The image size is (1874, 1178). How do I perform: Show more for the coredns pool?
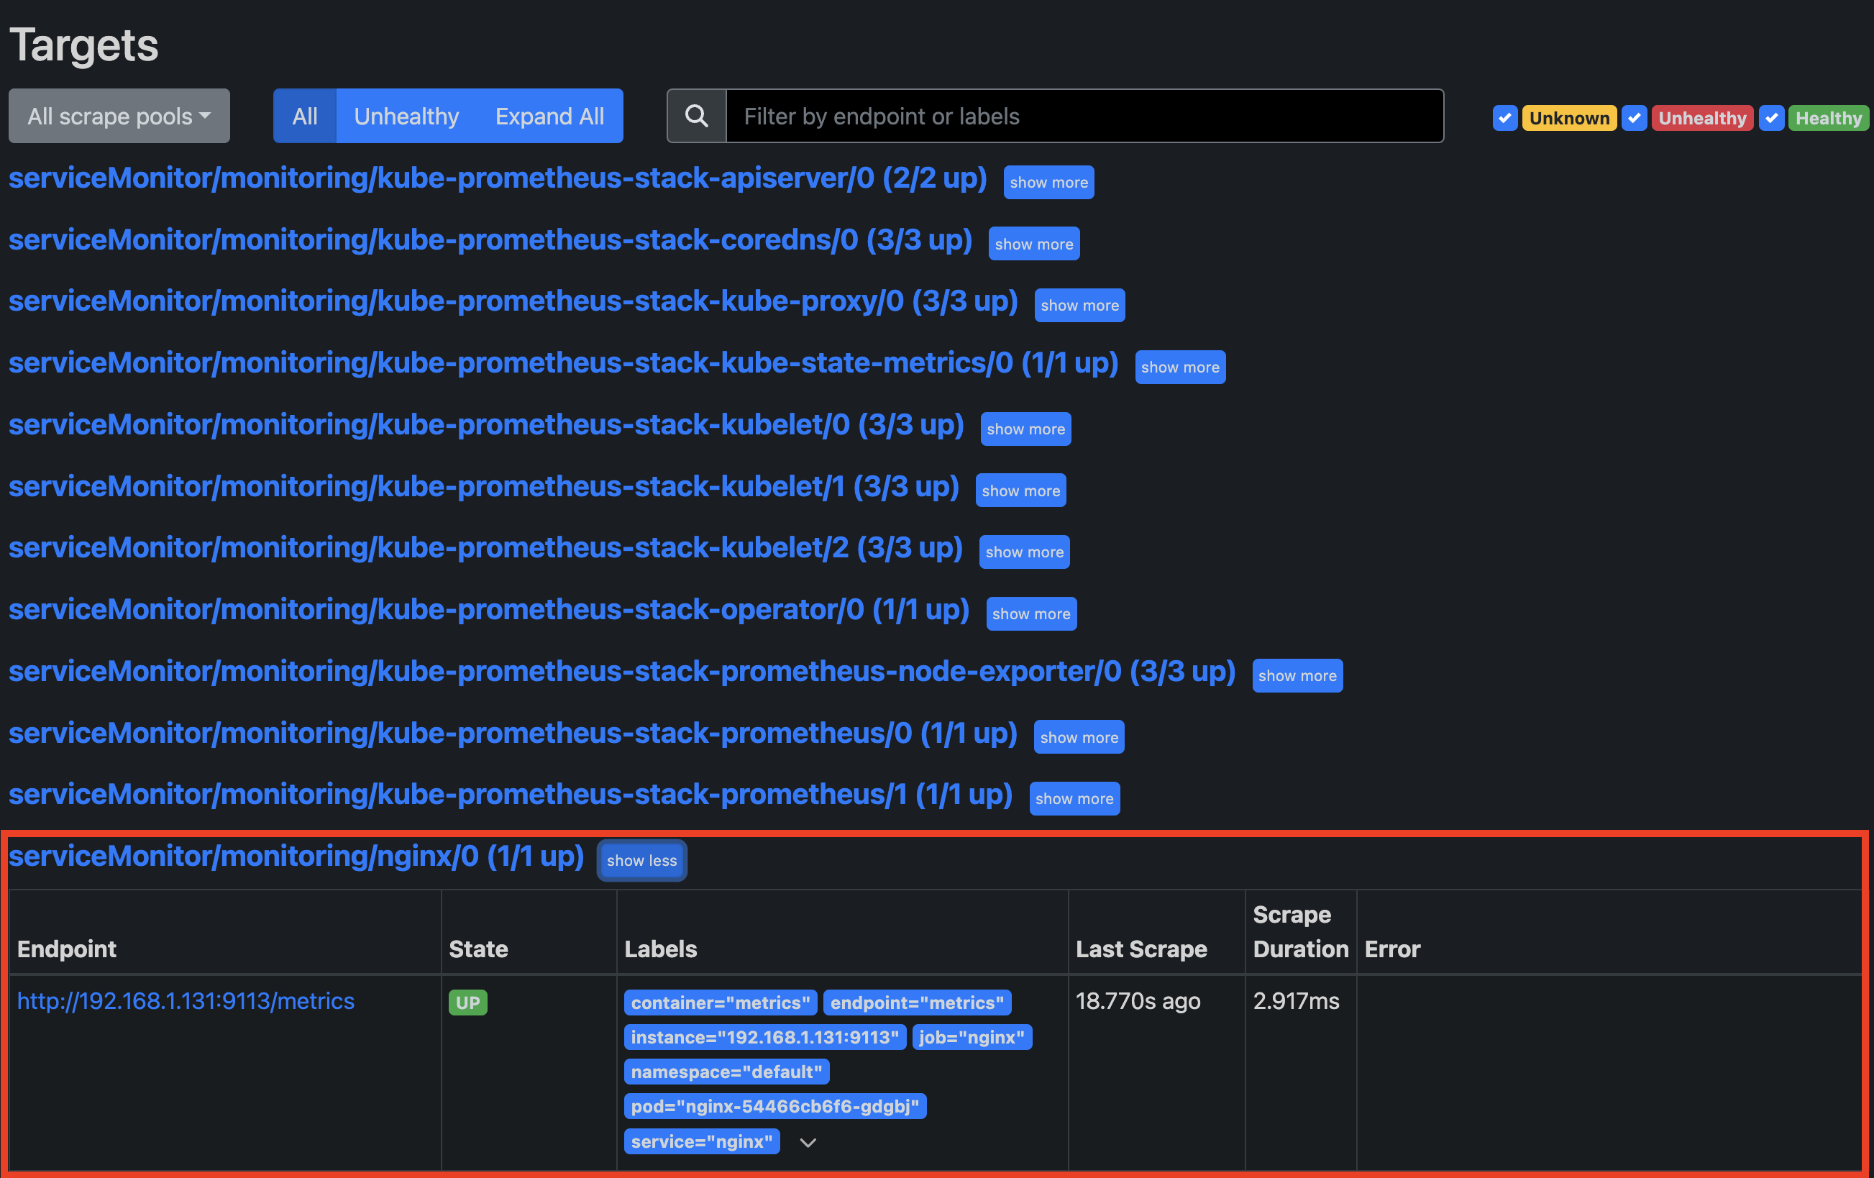pos(1033,245)
